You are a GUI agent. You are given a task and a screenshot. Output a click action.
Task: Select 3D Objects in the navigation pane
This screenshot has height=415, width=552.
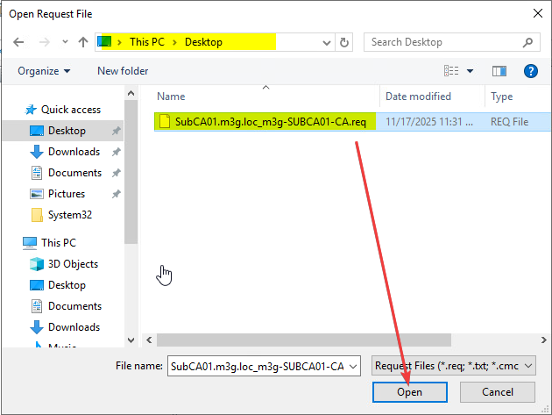click(x=73, y=264)
